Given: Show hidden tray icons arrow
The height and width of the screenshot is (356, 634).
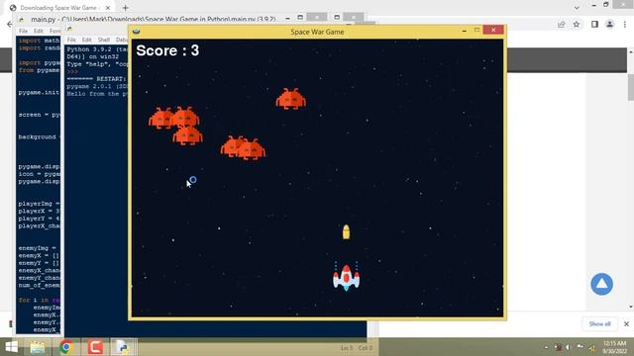Looking at the screenshot, I should 546,347.
